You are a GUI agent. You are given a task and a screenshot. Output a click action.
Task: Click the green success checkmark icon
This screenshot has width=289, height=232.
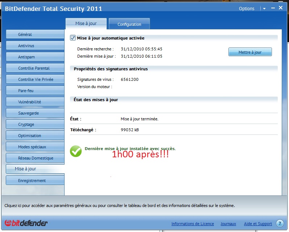[76, 151]
